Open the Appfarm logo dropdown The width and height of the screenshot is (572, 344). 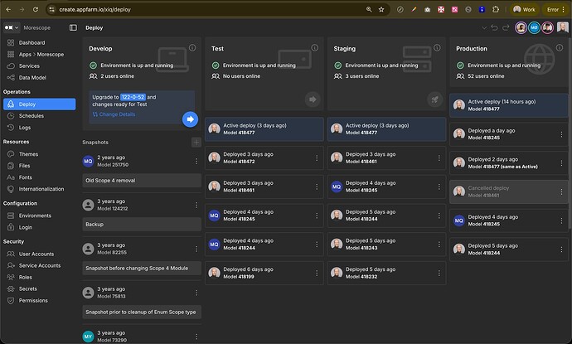click(x=12, y=27)
